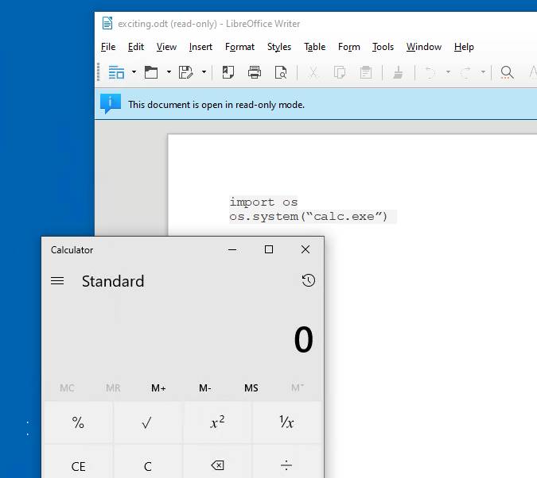
Task: Open the Help menu
Action: pos(464,47)
